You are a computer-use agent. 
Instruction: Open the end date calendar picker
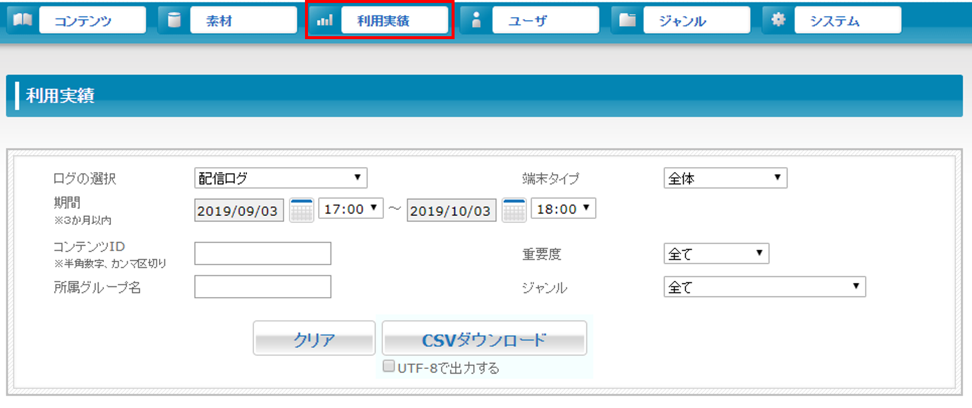514,211
